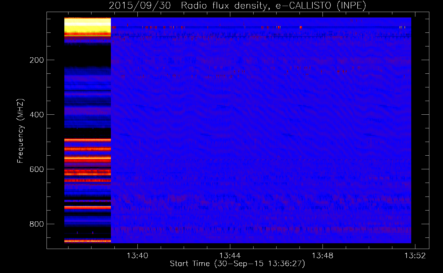The width and height of the screenshot is (443, 273).
Task: Click the 600 frequency axis label
Action: pyautogui.click(x=37, y=169)
